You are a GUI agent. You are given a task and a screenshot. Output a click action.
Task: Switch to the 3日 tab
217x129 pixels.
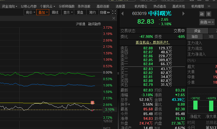tap(211, 37)
